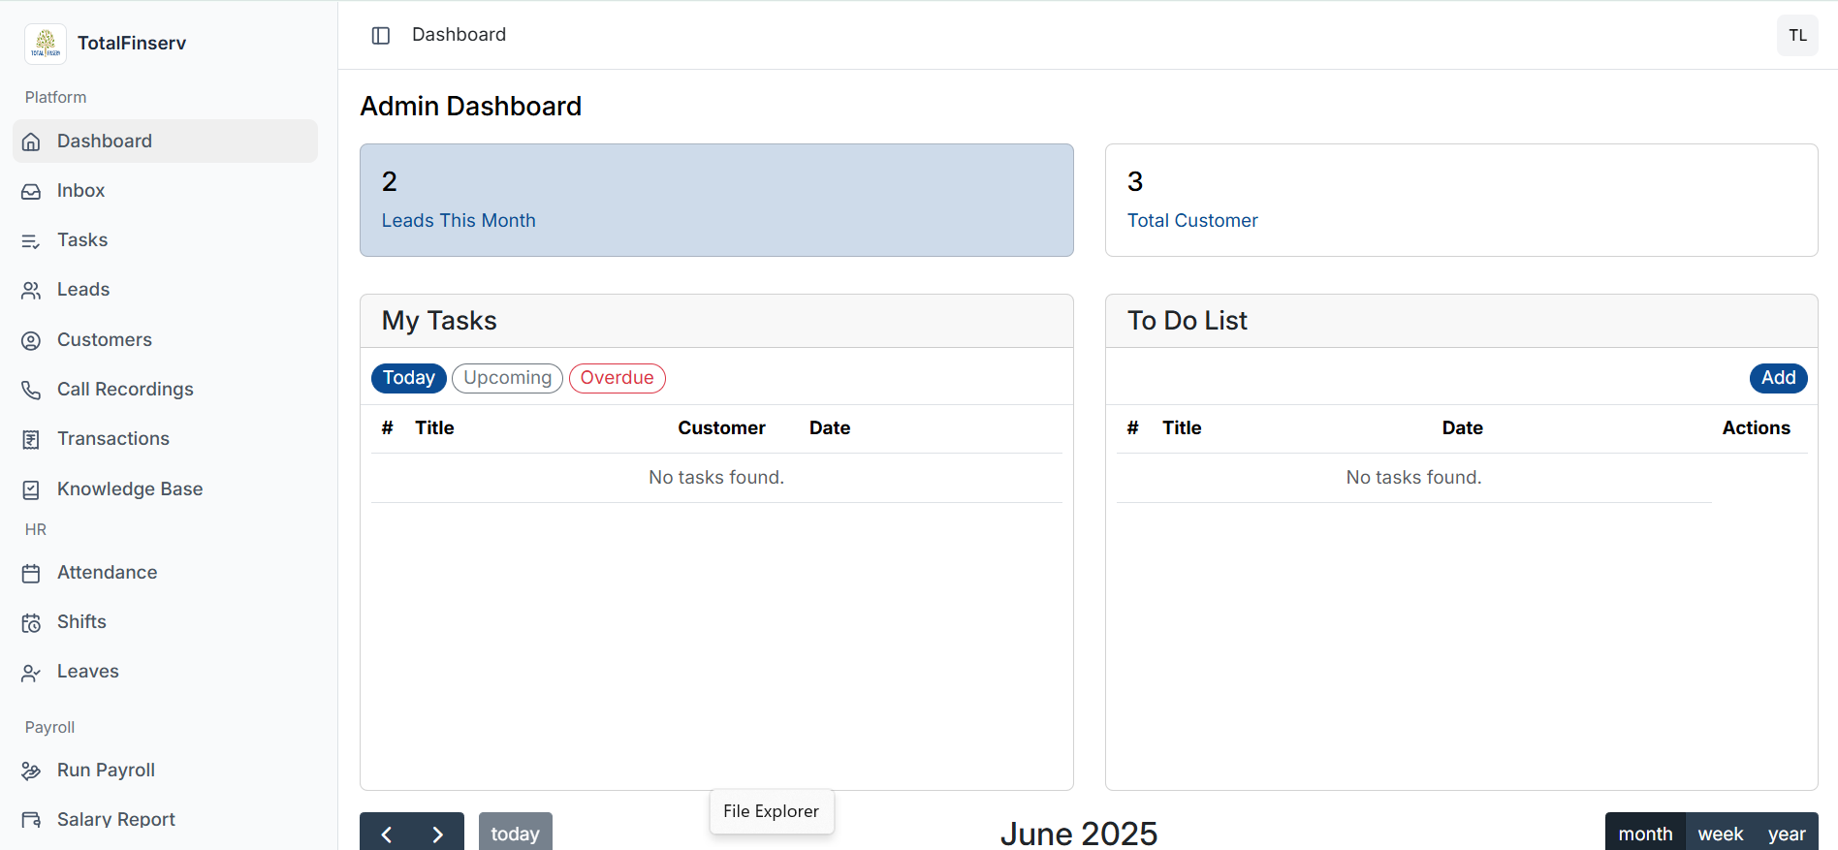Switch calendar to week view
Image resolution: width=1838 pixels, height=850 pixels.
(x=1720, y=834)
